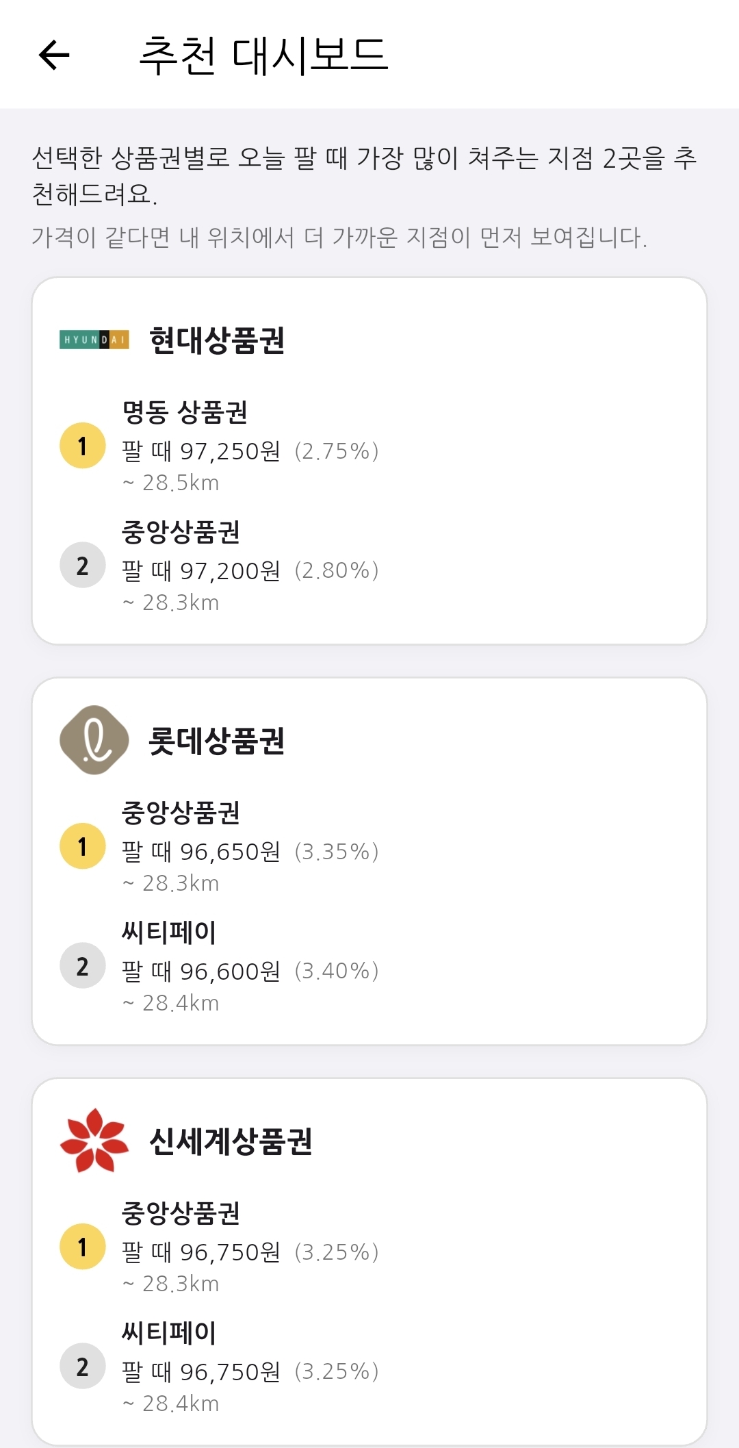
Task: Tap gray rank 2 badge under 현대상품권
Action: 83,566
